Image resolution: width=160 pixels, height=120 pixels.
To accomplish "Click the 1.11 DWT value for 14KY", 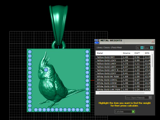I will (137, 64).
